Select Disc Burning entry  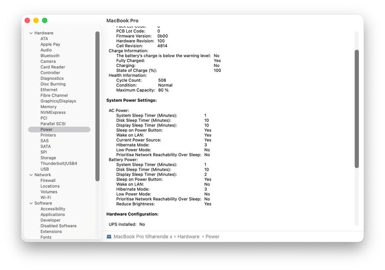pos(53,84)
